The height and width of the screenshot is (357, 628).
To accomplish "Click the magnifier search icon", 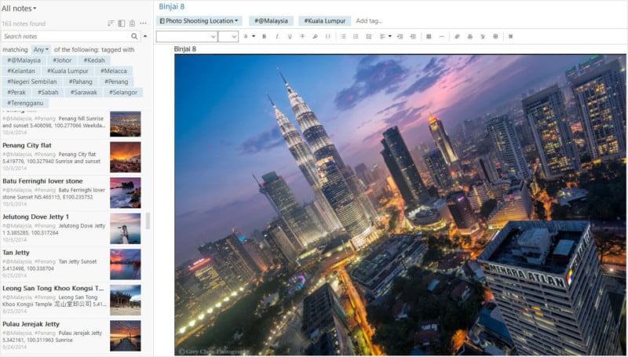I will click(x=134, y=36).
